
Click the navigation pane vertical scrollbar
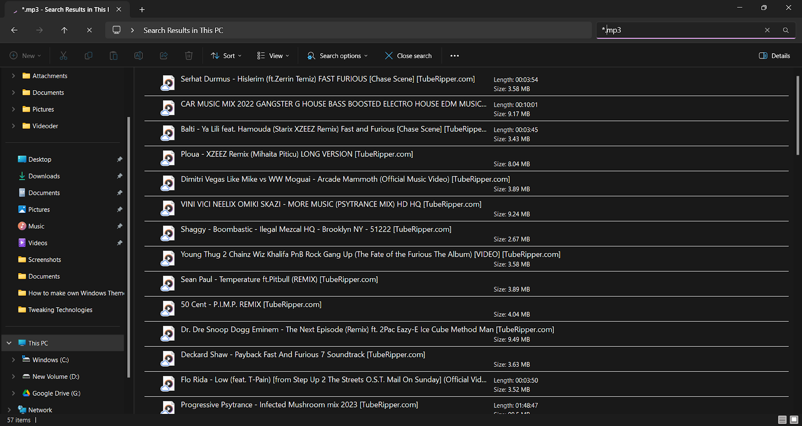129,247
